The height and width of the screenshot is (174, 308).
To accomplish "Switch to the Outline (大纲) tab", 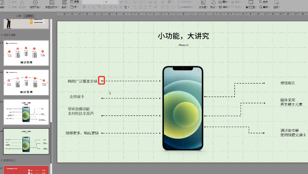I will [19, 16].
